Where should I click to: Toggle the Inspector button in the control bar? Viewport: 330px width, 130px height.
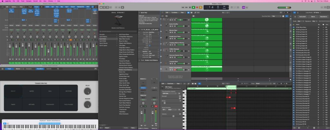(104, 7)
